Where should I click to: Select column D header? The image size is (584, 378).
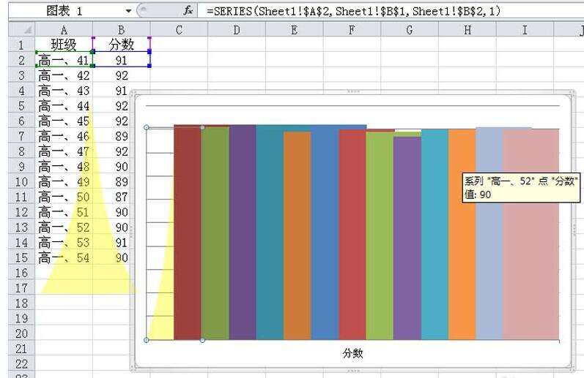(x=237, y=30)
